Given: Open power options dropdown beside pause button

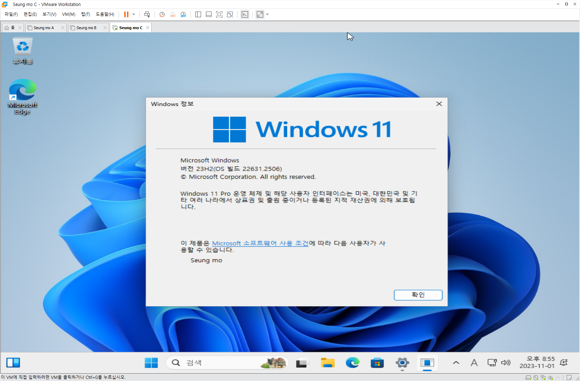Looking at the screenshot, I should 134,14.
